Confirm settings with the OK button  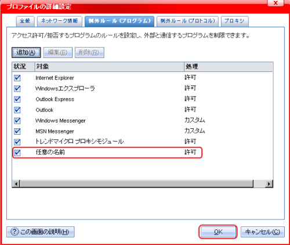click(218, 232)
